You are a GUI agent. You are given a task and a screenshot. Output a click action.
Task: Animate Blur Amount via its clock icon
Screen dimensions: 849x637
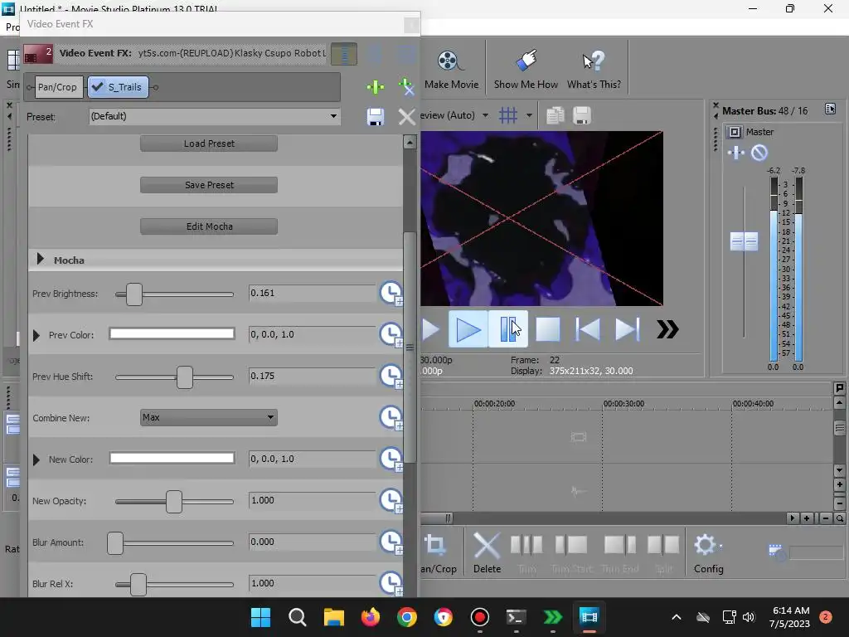[391, 542]
